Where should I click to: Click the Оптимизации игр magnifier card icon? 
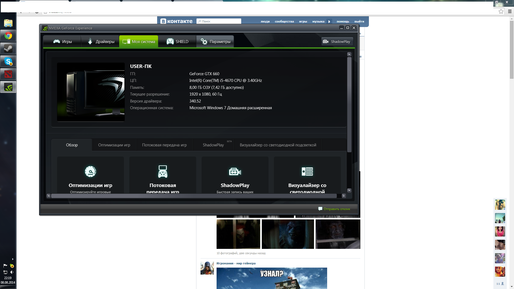coord(90,172)
